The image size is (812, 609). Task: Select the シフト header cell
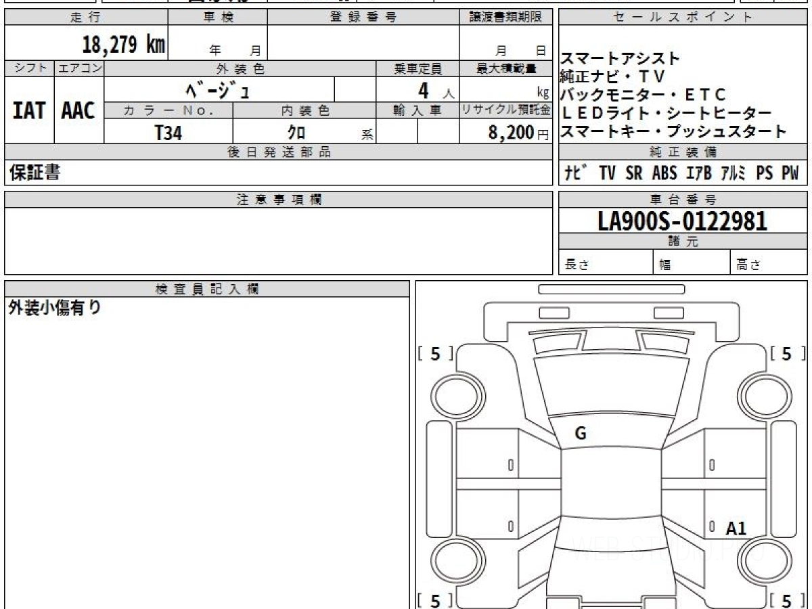[x=29, y=68]
